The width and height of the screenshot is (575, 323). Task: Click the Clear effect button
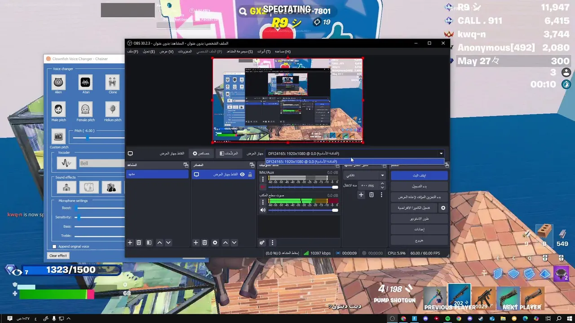tap(58, 256)
